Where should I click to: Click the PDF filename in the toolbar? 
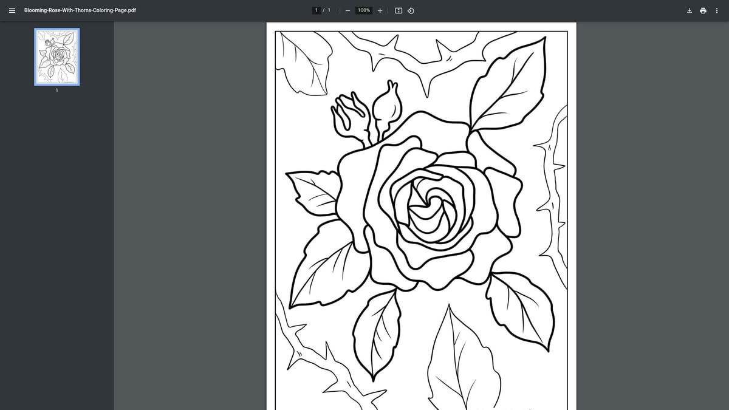[x=79, y=10]
